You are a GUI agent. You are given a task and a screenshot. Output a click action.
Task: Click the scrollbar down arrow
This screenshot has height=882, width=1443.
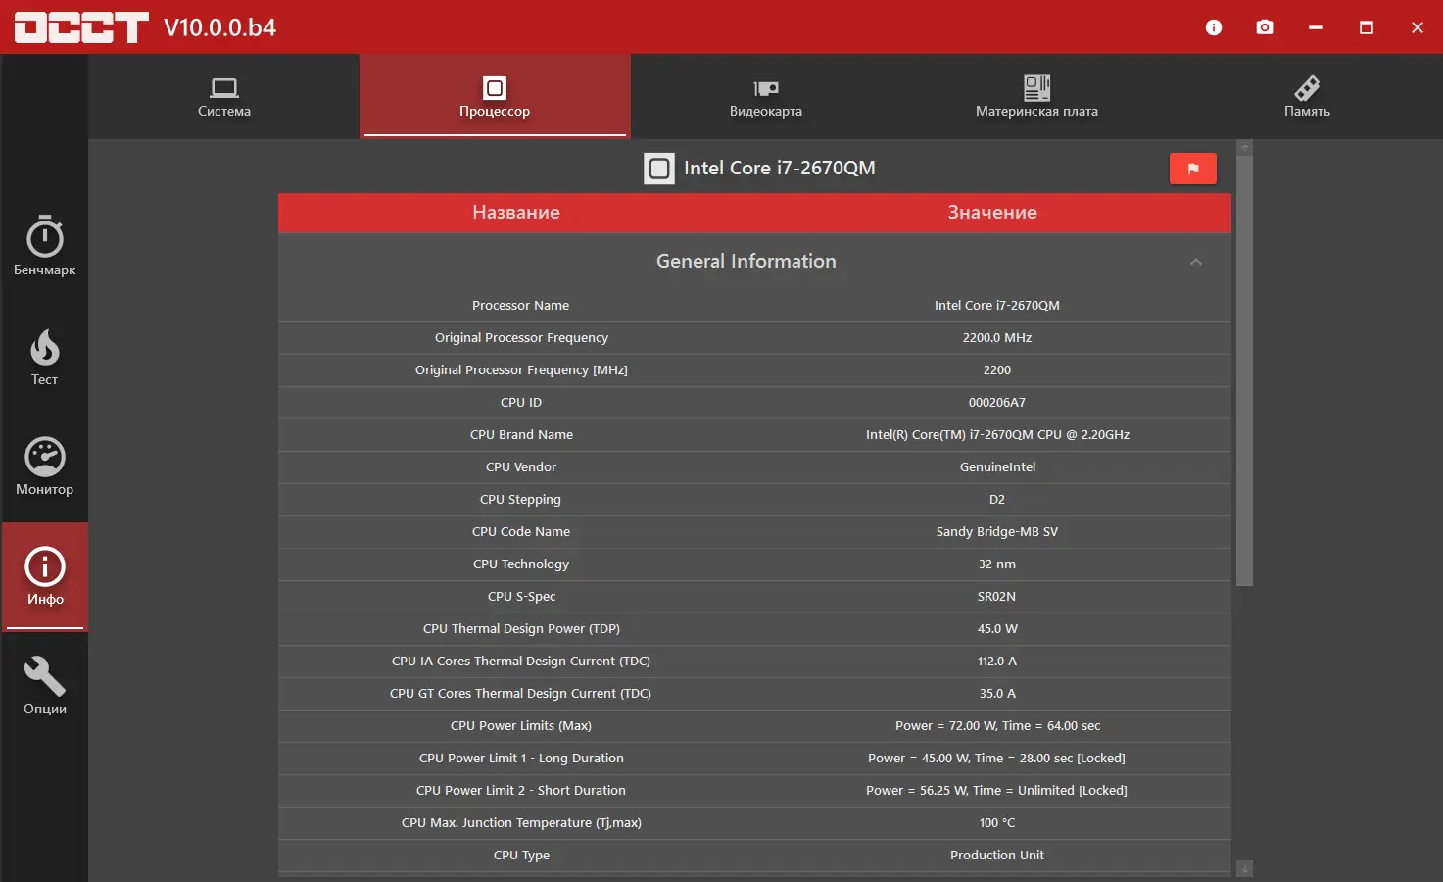(x=1245, y=869)
